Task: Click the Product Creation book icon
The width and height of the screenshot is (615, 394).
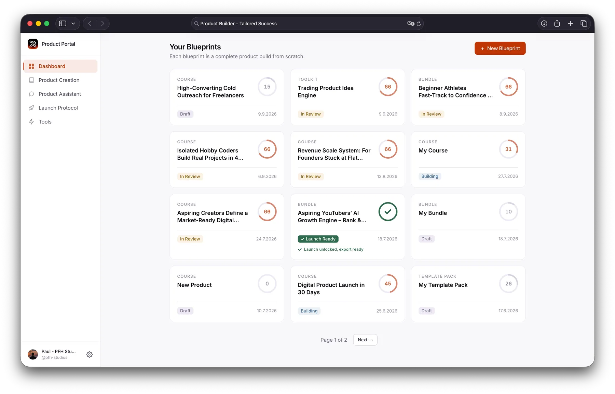Action: 31,80
